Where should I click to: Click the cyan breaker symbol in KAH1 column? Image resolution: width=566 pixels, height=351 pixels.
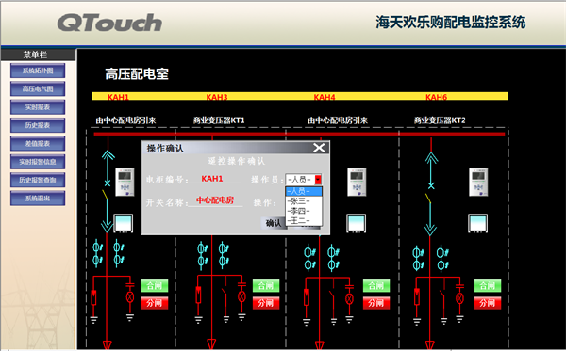[108, 192]
